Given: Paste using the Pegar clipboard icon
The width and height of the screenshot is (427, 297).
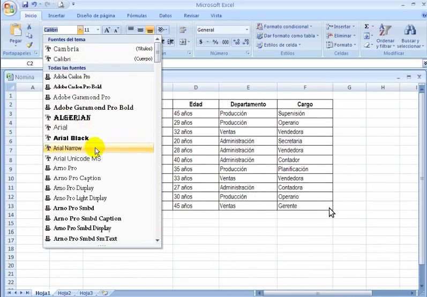Looking at the screenshot, I should pyautogui.click(x=16, y=31).
